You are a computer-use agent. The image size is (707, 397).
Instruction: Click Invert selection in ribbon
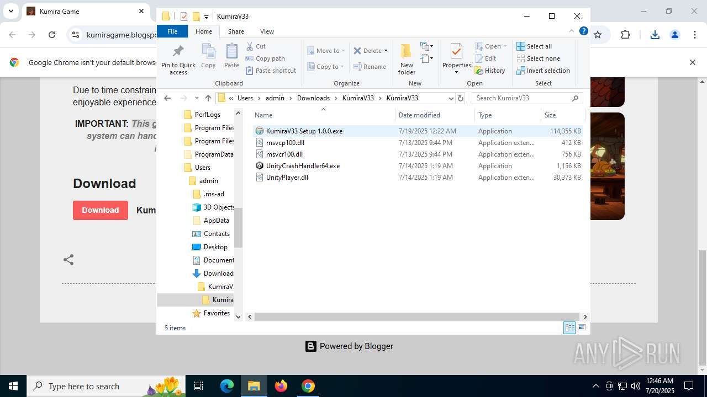(543, 71)
